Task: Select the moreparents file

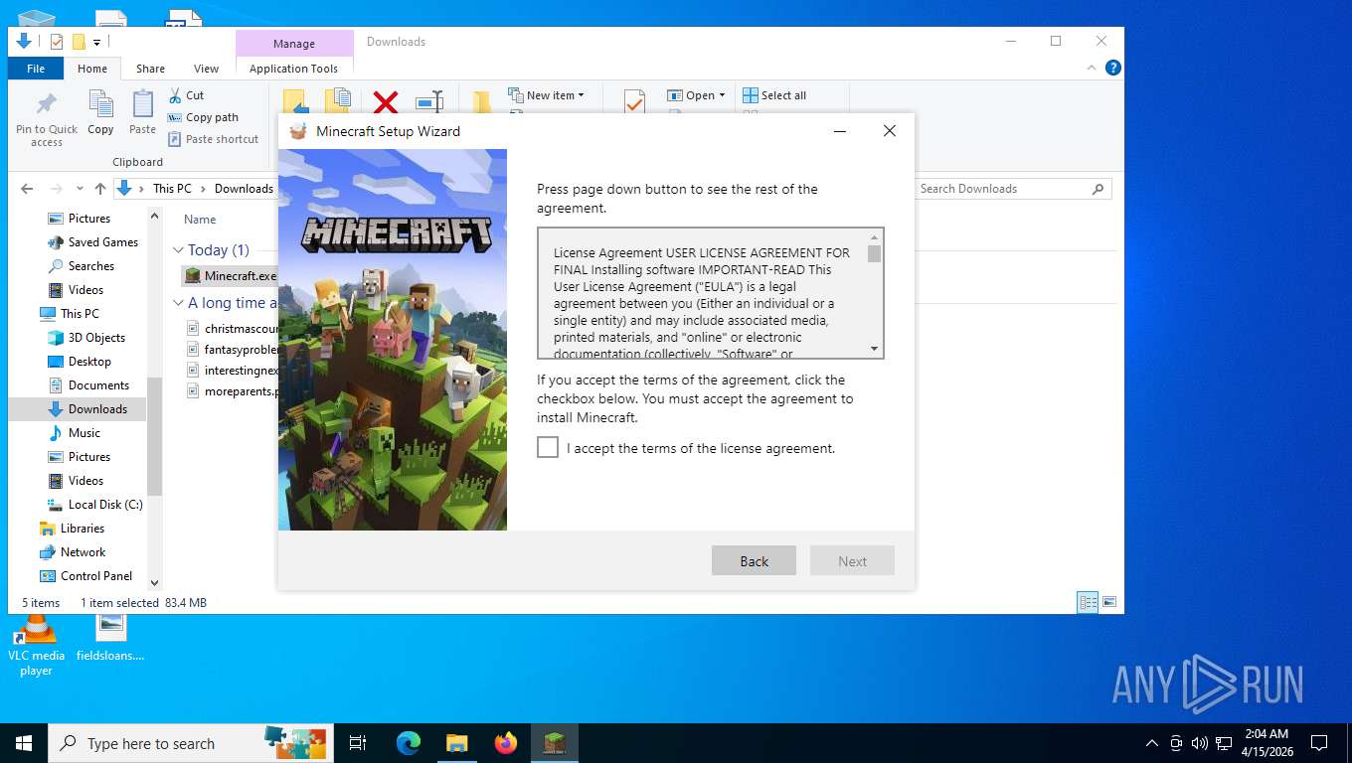Action: 233,391
